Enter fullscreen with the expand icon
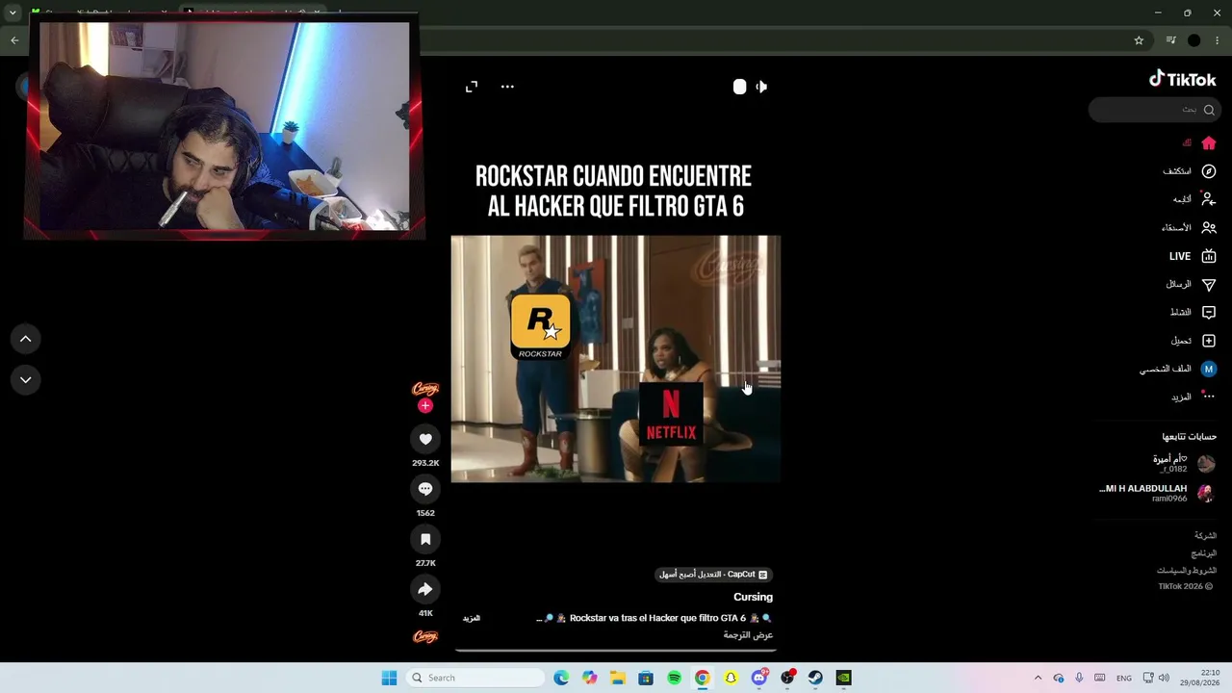This screenshot has height=693, width=1232. pyautogui.click(x=472, y=87)
